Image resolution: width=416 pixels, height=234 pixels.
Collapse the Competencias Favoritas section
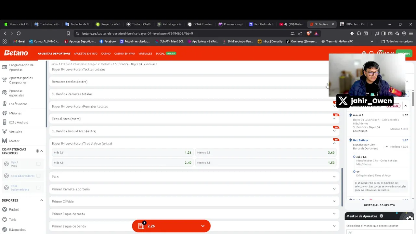(x=42, y=151)
